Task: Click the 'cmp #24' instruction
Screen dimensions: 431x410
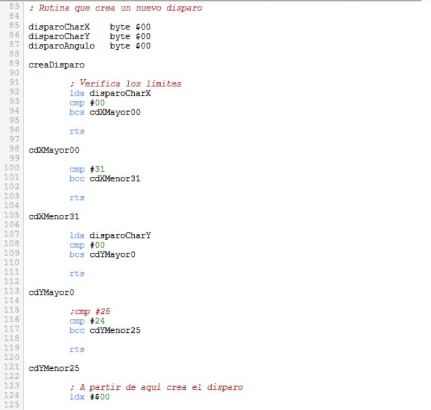Action: click(87, 320)
